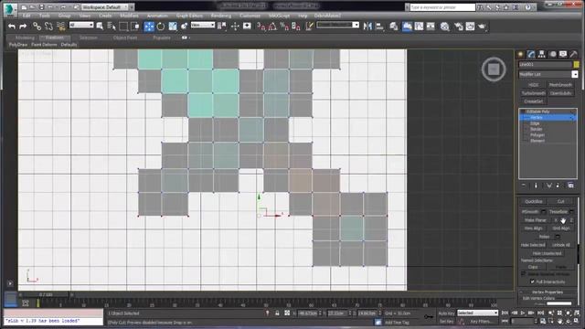
Task: Click the ViewCube home face
Action: pos(494,69)
